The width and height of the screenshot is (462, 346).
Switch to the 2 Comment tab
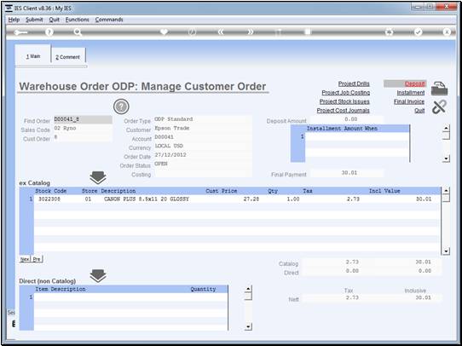pyautogui.click(x=68, y=57)
